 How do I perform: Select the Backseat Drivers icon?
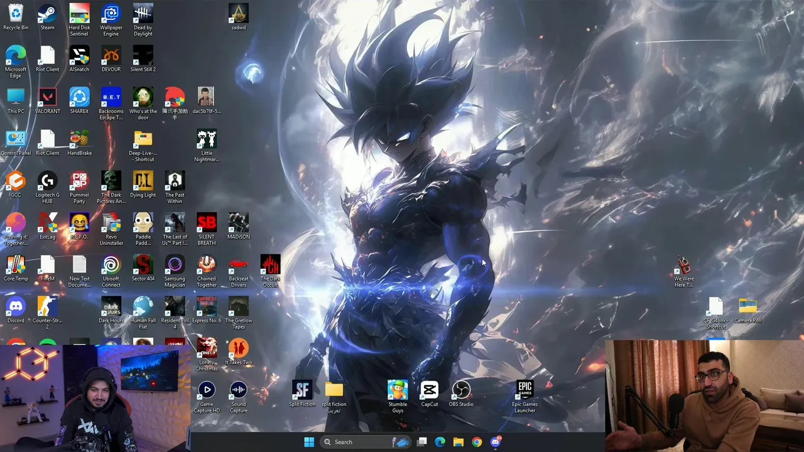point(239,272)
